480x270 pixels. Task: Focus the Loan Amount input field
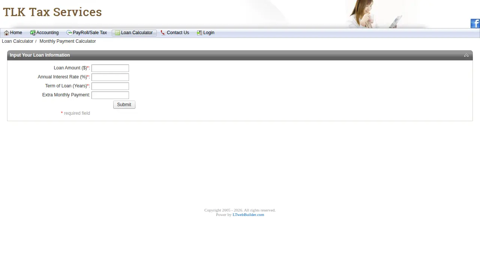pyautogui.click(x=110, y=68)
